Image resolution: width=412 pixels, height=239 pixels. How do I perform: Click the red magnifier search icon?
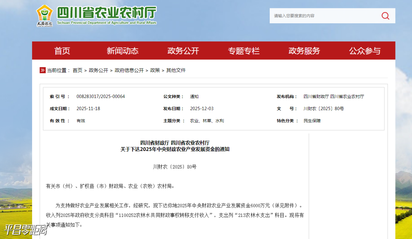(x=385, y=16)
